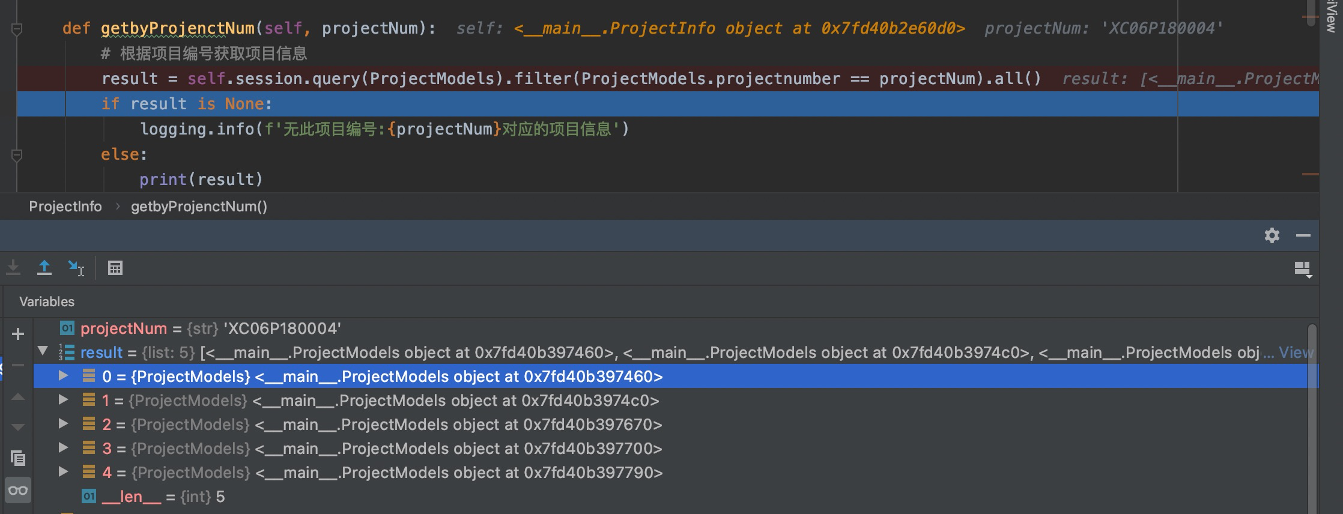Click the str type icon beside projectNum
Viewport: 1343px width, 514px height.
pos(67,328)
